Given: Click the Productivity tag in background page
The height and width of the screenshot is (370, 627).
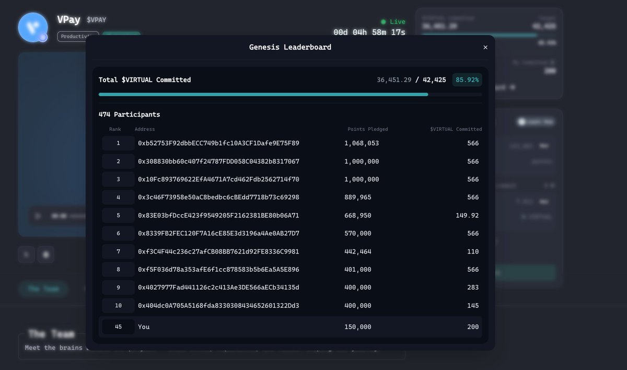Looking at the screenshot, I should click(x=78, y=37).
